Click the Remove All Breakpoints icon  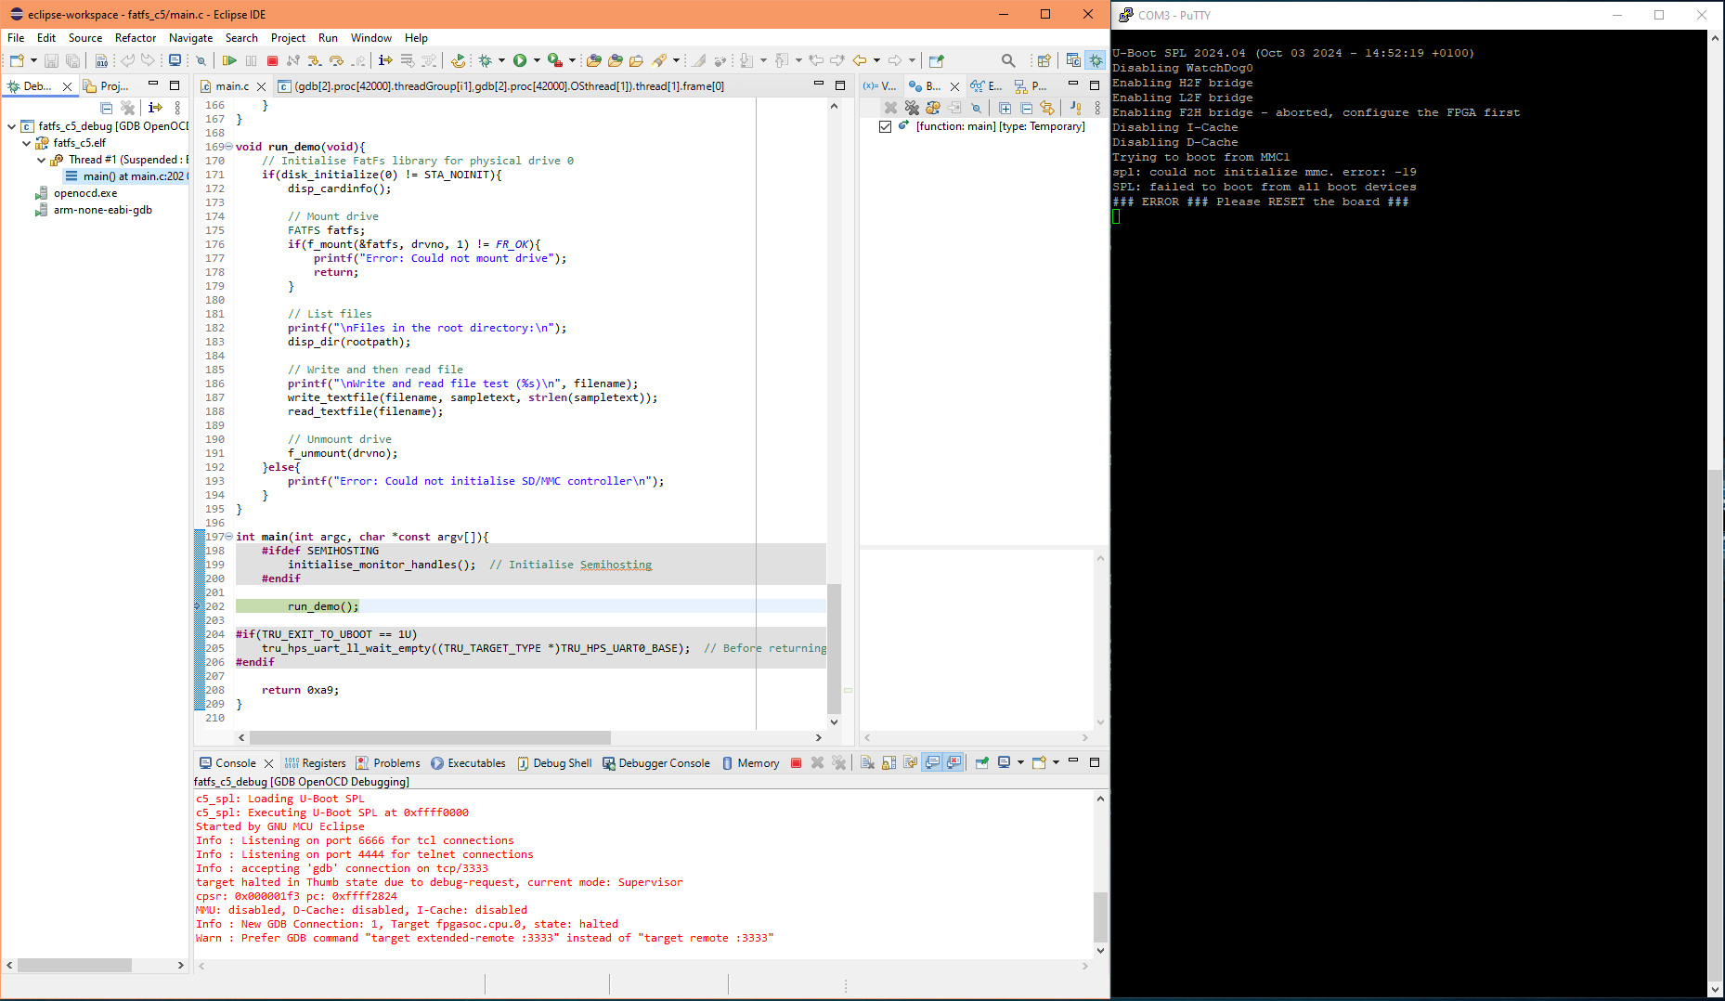913,109
